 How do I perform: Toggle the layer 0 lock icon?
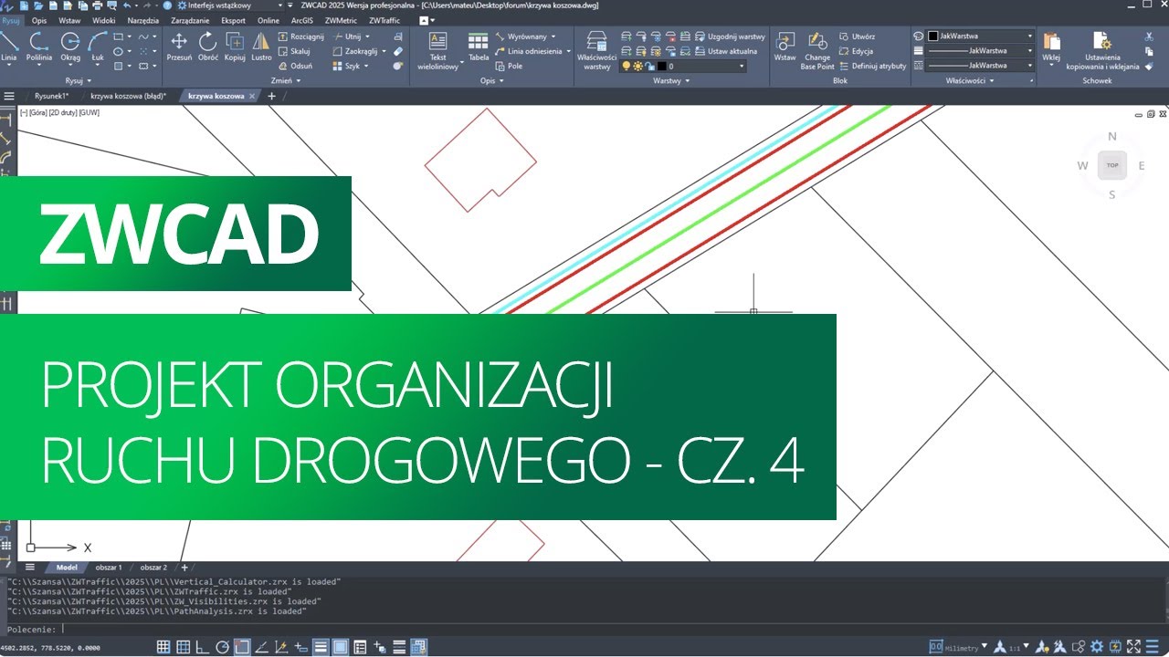pyautogui.click(x=649, y=66)
